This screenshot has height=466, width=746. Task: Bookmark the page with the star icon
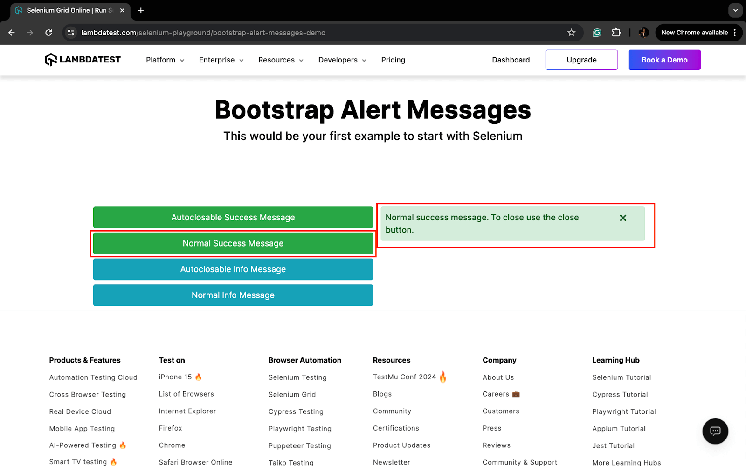pos(571,33)
